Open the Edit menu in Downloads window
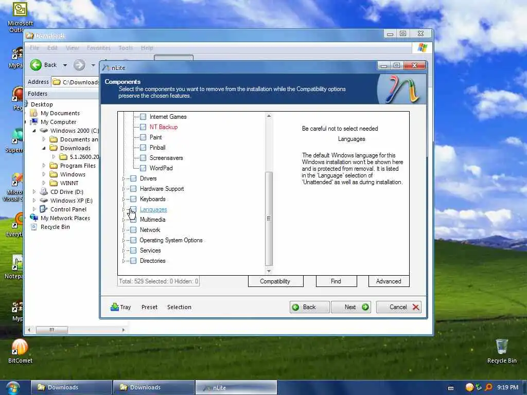The image size is (527, 395). pos(52,48)
